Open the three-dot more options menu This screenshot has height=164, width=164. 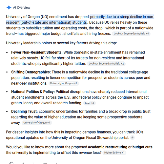[x=56, y=163]
